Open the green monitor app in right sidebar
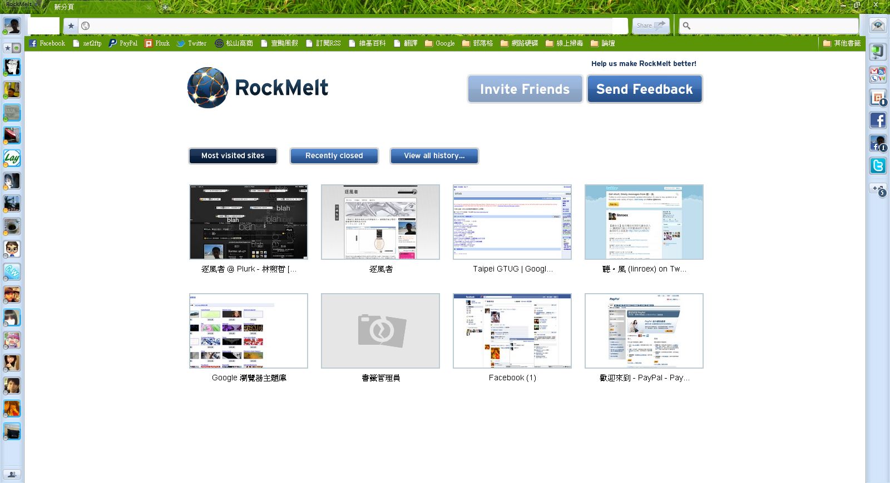The width and height of the screenshot is (890, 483). (x=878, y=52)
